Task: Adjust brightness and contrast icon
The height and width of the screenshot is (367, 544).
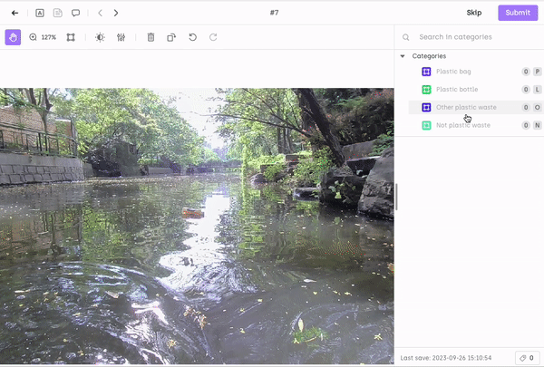Action: point(100,37)
